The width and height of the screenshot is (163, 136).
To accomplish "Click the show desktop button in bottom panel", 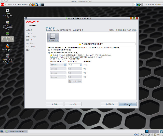I will (2, 131).
